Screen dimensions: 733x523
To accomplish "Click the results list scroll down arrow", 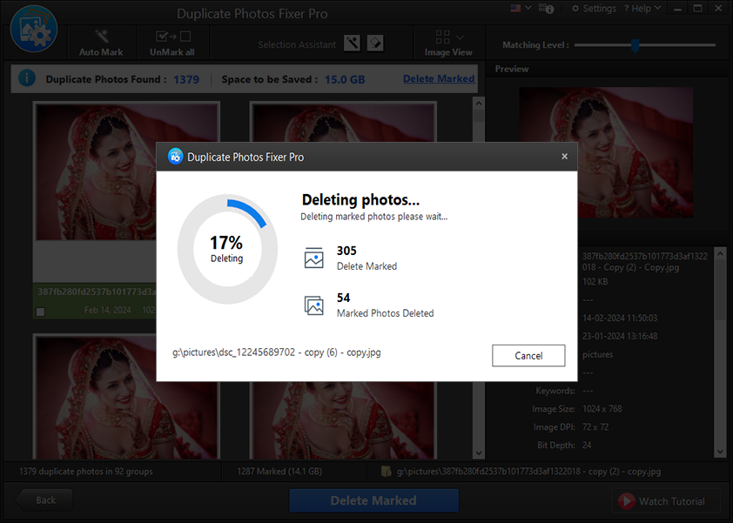I will [478, 453].
